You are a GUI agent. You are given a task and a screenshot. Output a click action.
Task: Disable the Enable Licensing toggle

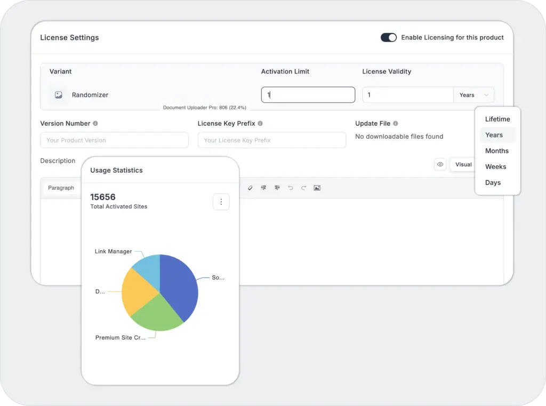pyautogui.click(x=388, y=37)
